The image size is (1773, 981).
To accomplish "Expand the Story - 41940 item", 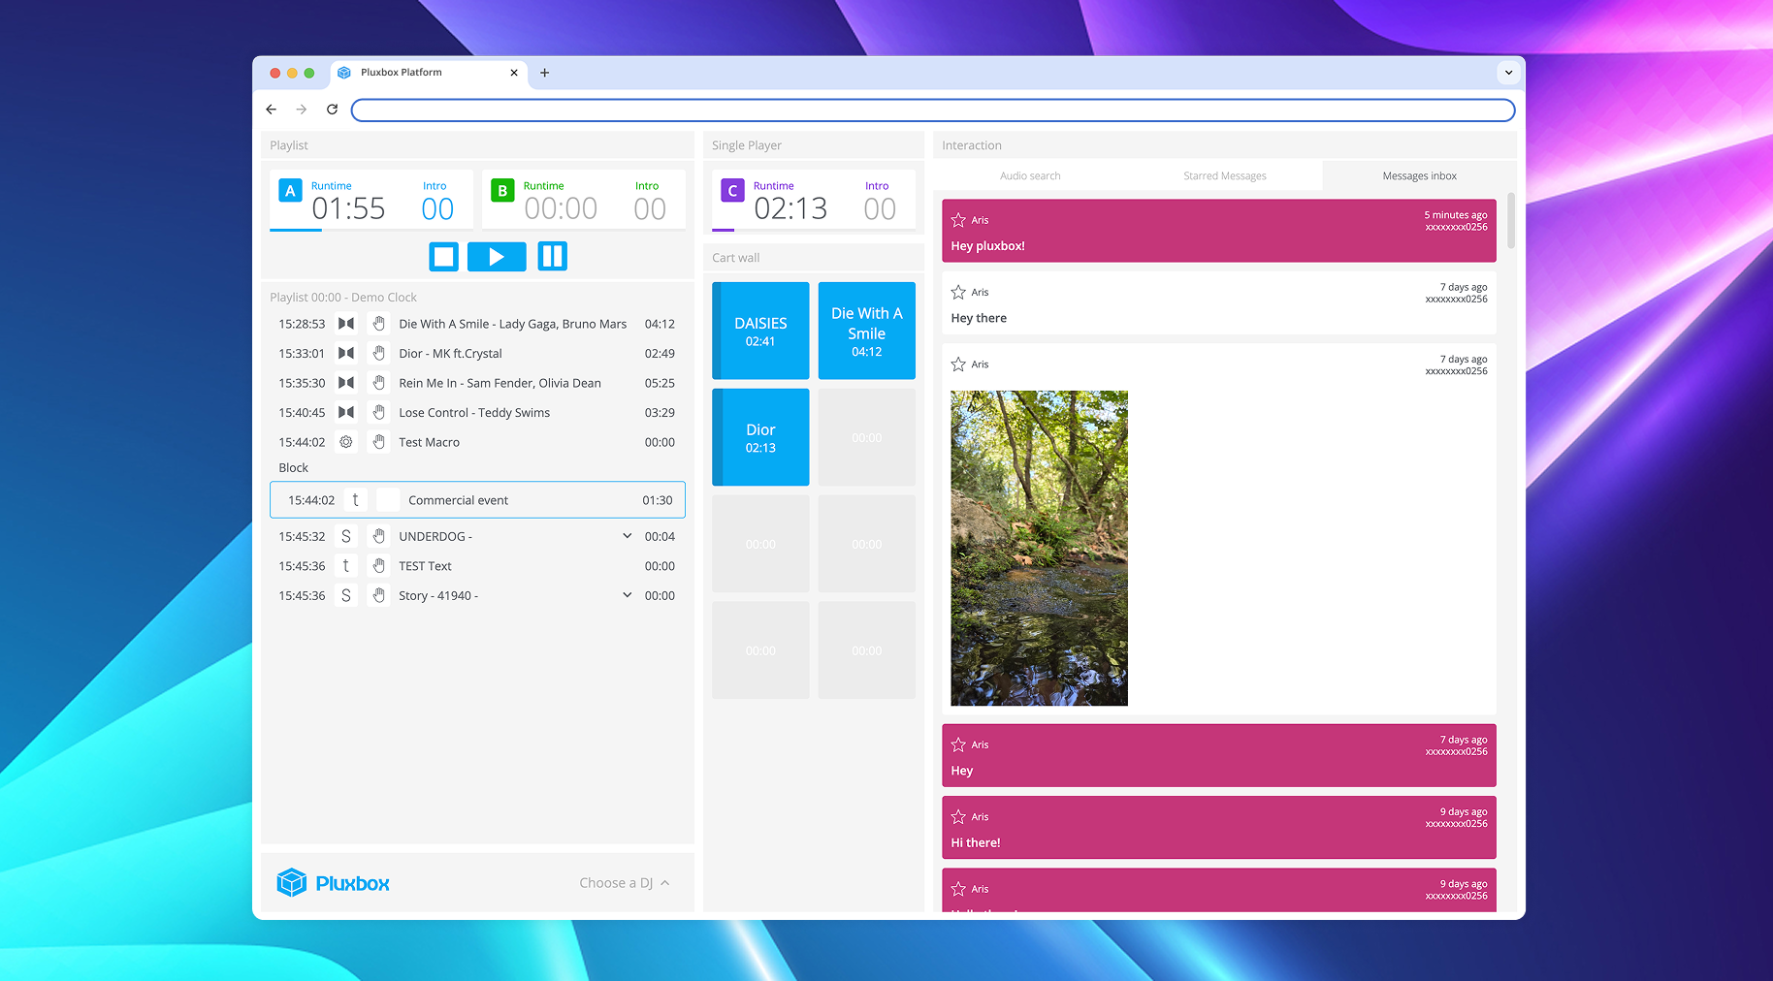I will click(627, 595).
